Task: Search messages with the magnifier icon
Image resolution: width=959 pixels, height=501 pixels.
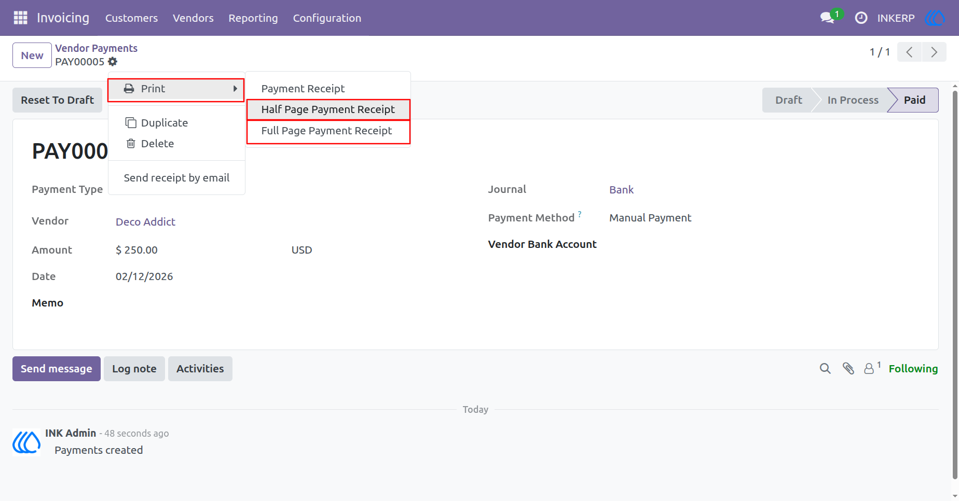Action: click(825, 369)
